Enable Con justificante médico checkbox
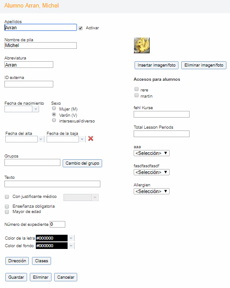 tap(7, 197)
